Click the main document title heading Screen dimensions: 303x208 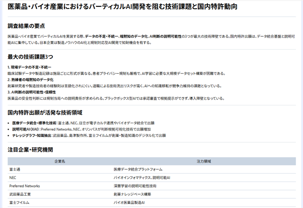pos(122,7)
